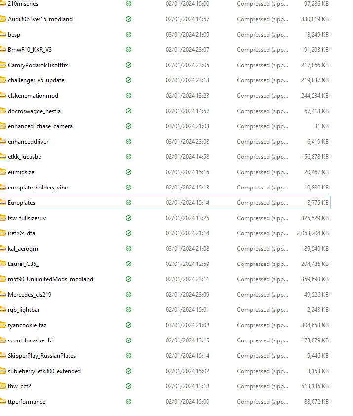Select the enhanced_chase_camera file name
This screenshot has width=353, height=416.
click(x=40, y=126)
